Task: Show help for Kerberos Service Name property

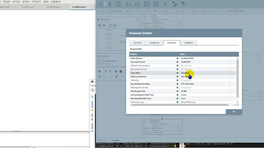Action: coord(177,66)
